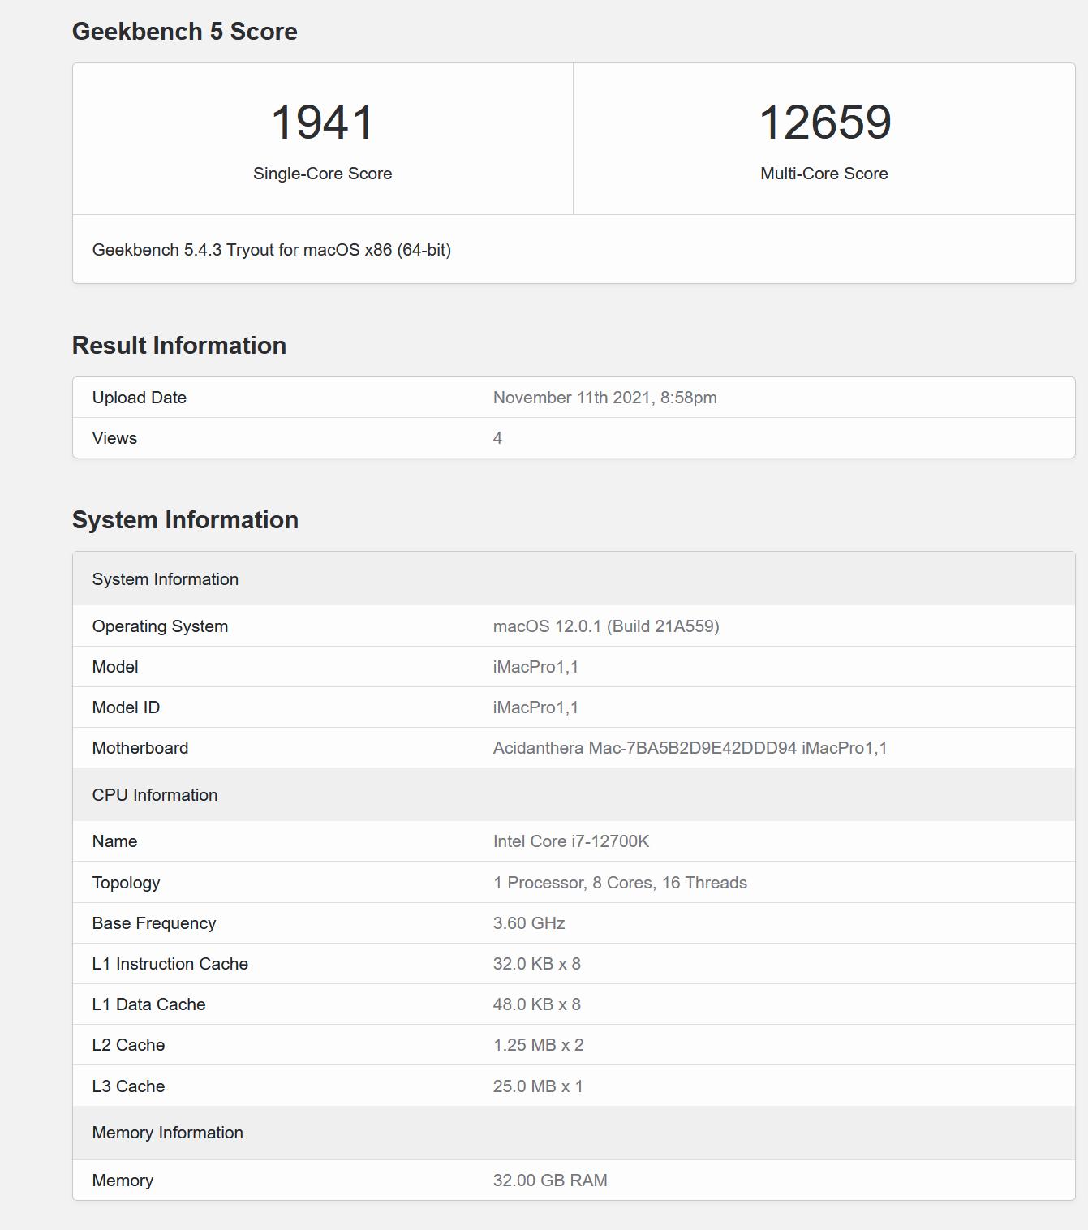
Task: Select the 48.0 KB x 8 value
Action: (537, 1004)
